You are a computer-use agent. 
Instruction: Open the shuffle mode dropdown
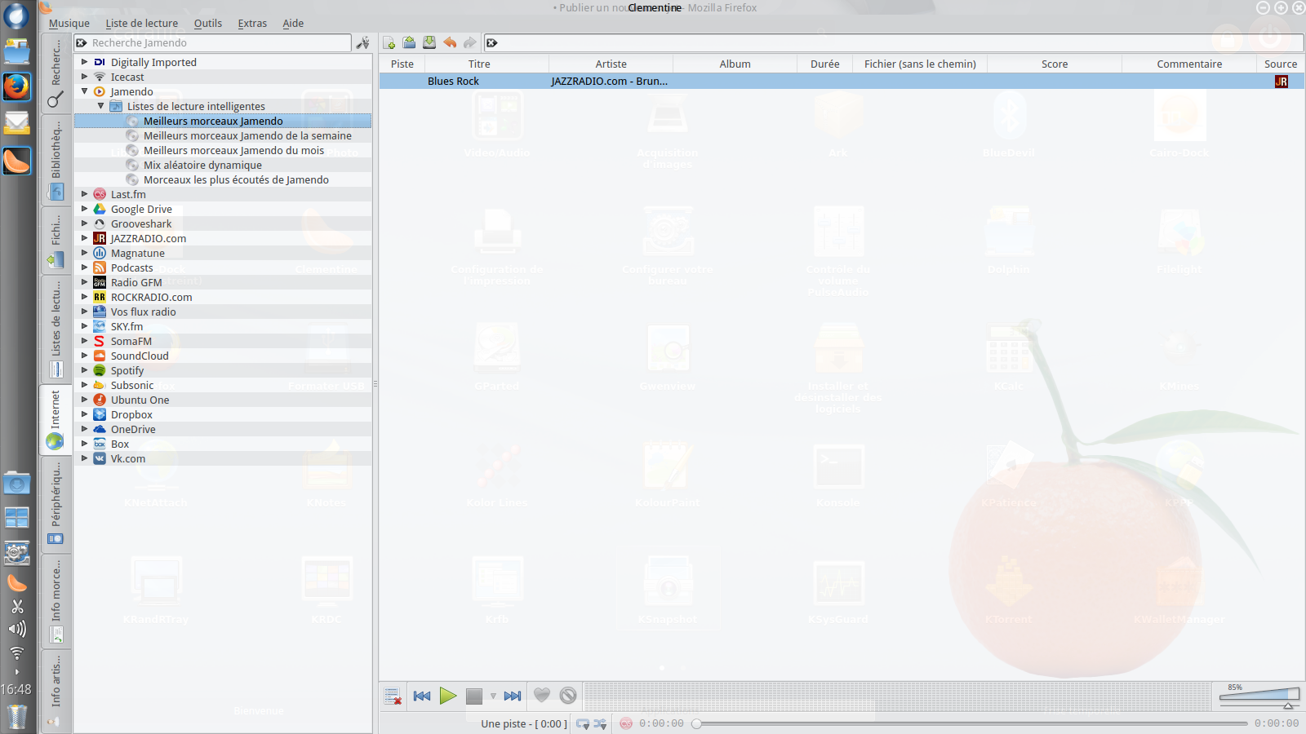pyautogui.click(x=601, y=723)
